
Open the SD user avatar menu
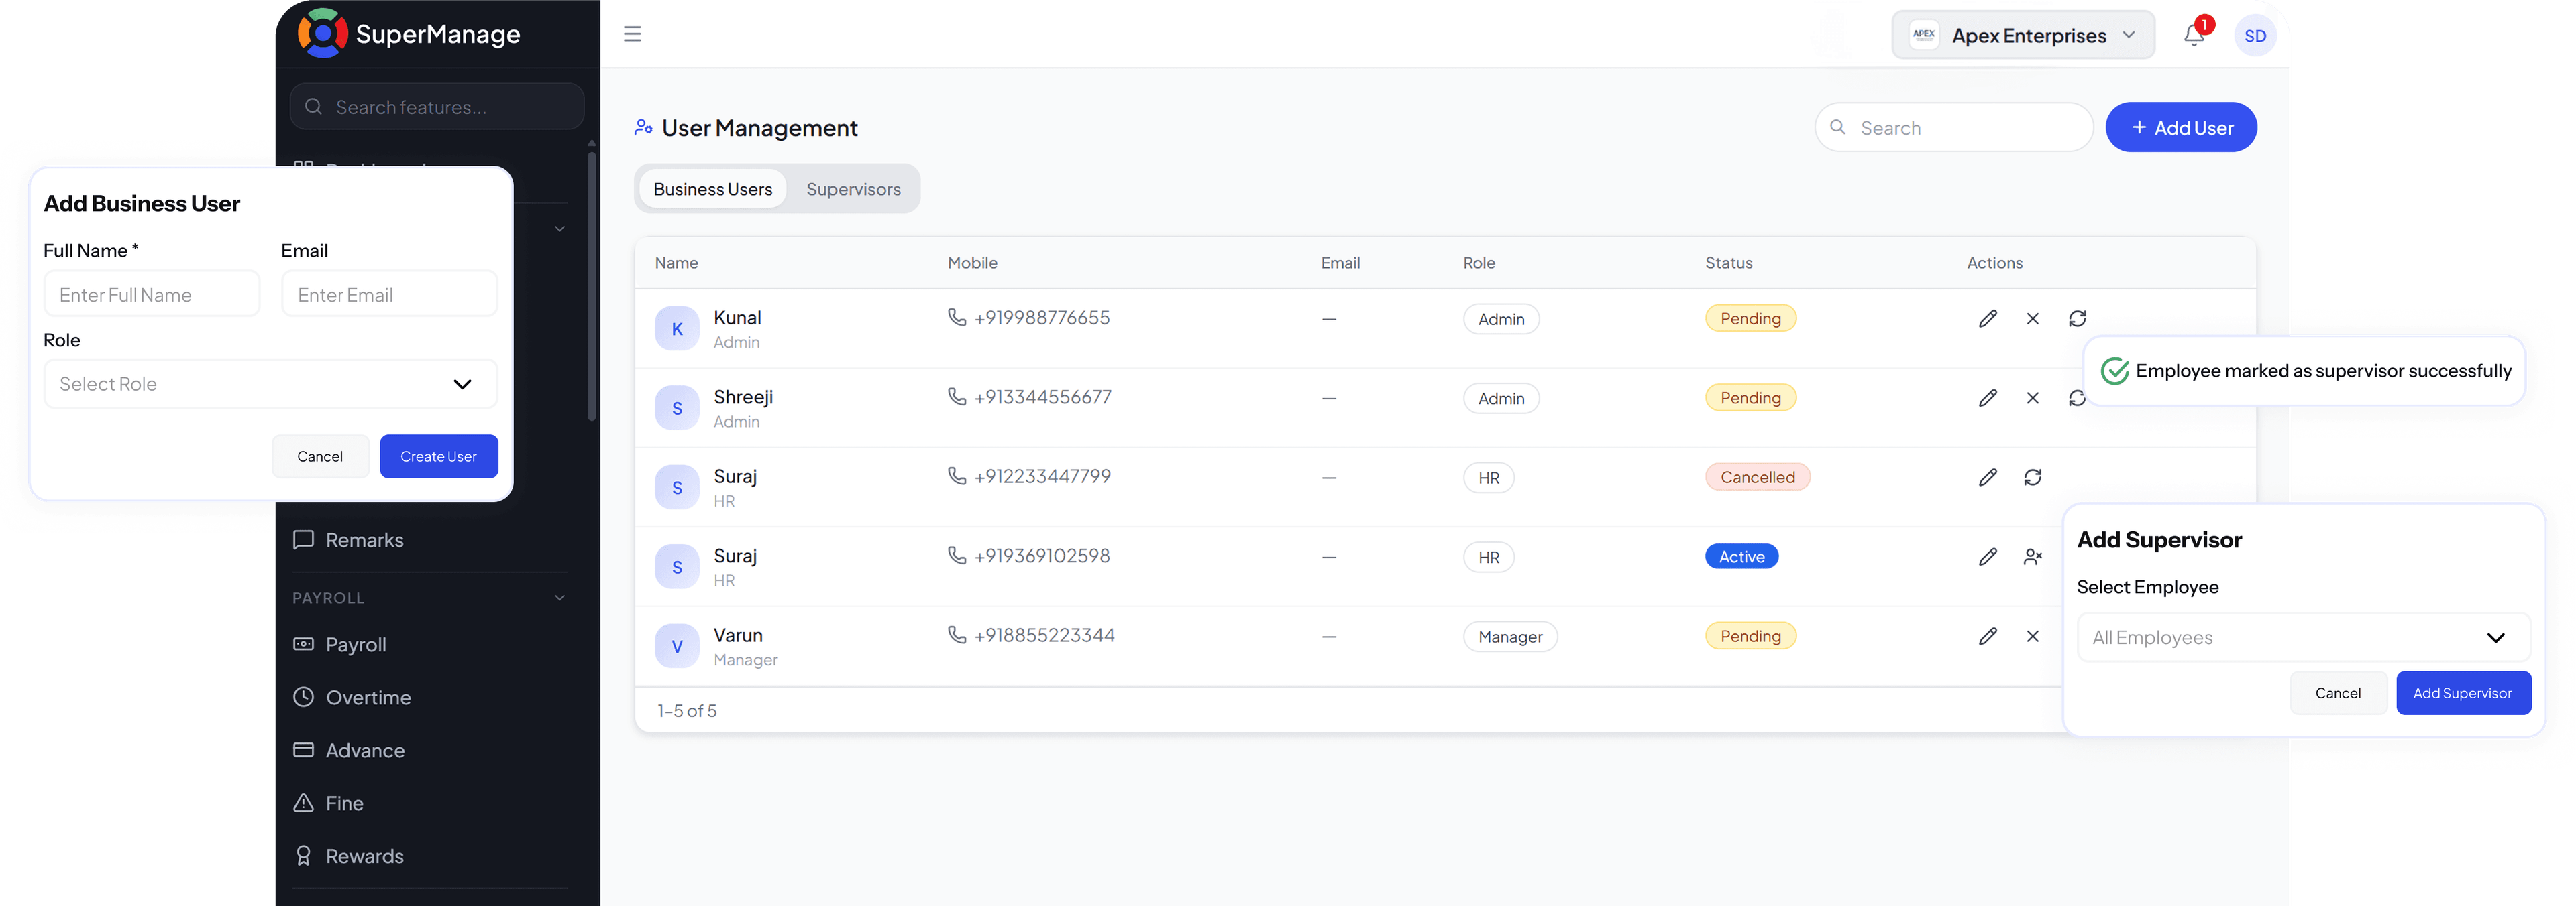click(x=2255, y=36)
